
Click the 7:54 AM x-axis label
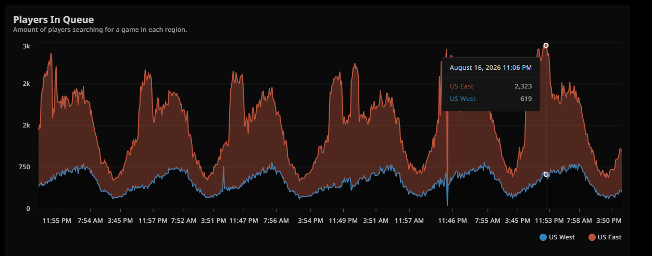click(x=90, y=221)
